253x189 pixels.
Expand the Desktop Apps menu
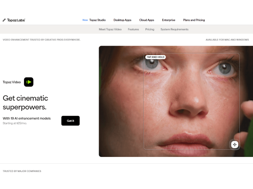click(x=122, y=20)
